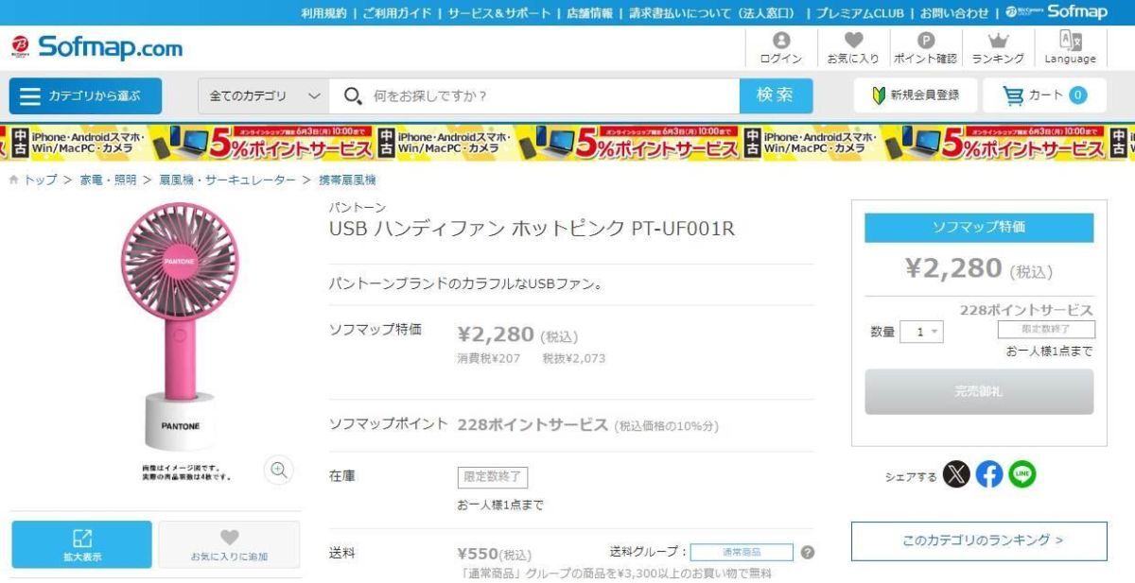Click the magnifier zoom icon on product image

click(x=278, y=470)
